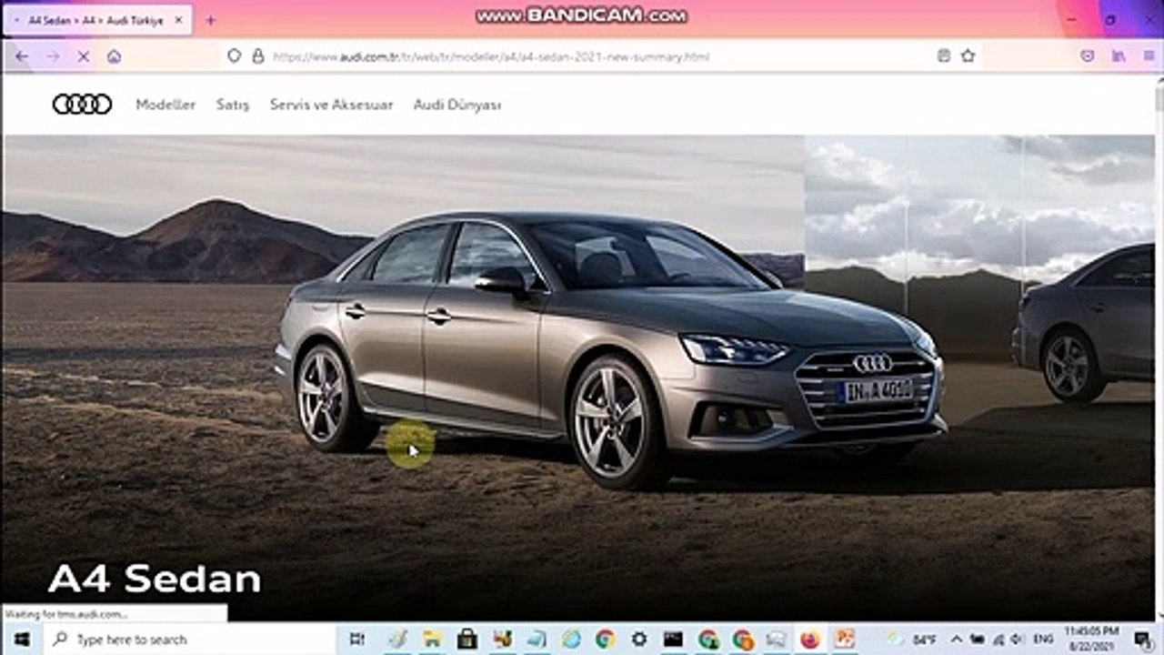The height and width of the screenshot is (655, 1164).
Task: Go back to the previous page
Action: [x=22, y=56]
